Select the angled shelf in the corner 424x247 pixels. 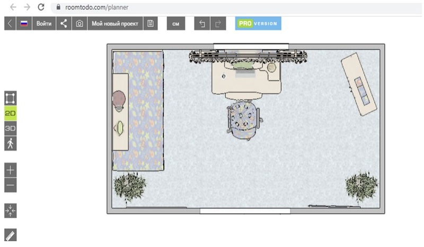[x=359, y=84]
